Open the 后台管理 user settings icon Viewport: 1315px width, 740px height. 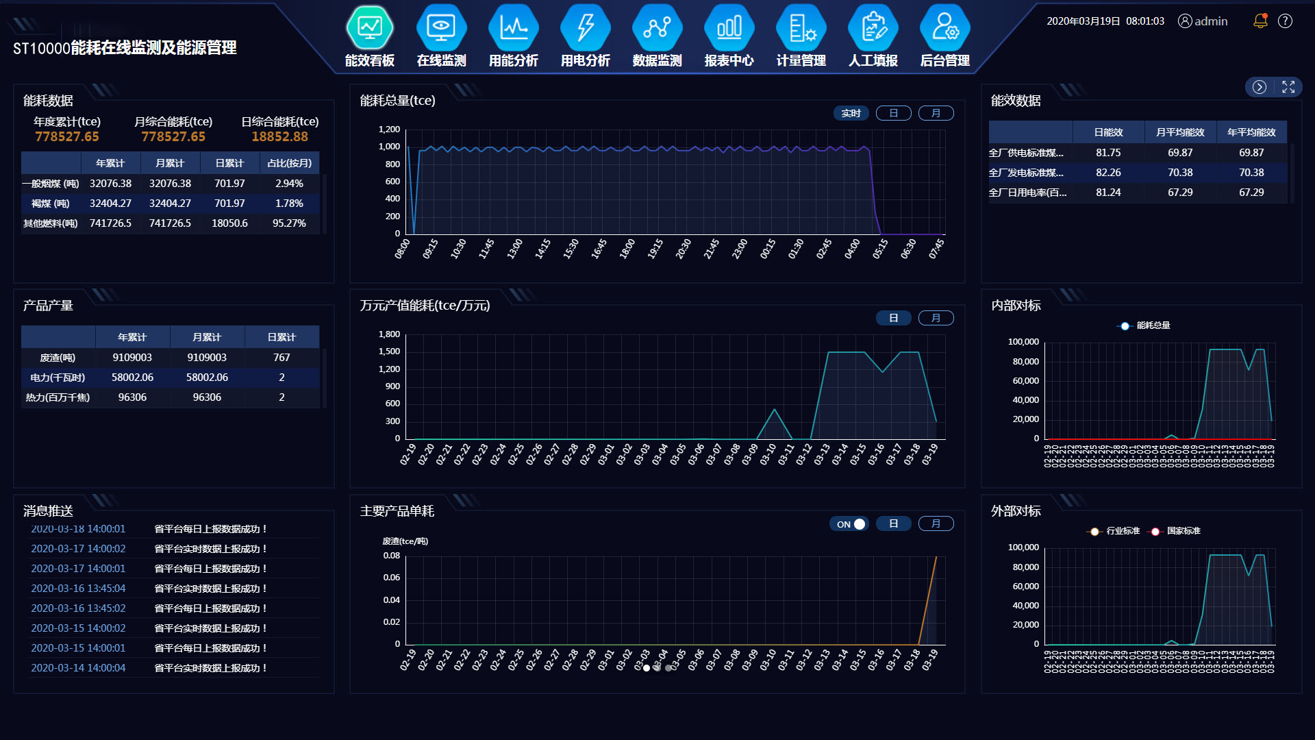[x=944, y=29]
